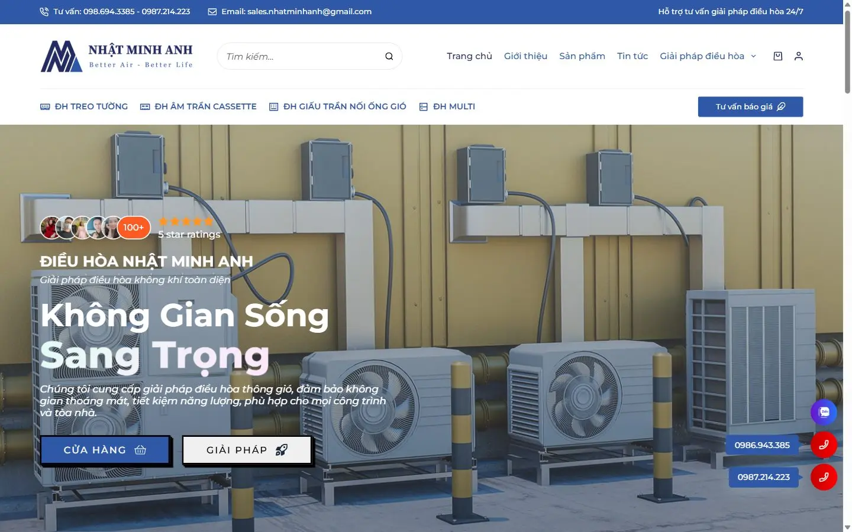Click the 0987.214.223 phone label
Image resolution: width=852 pixels, height=532 pixels.
[x=763, y=477]
